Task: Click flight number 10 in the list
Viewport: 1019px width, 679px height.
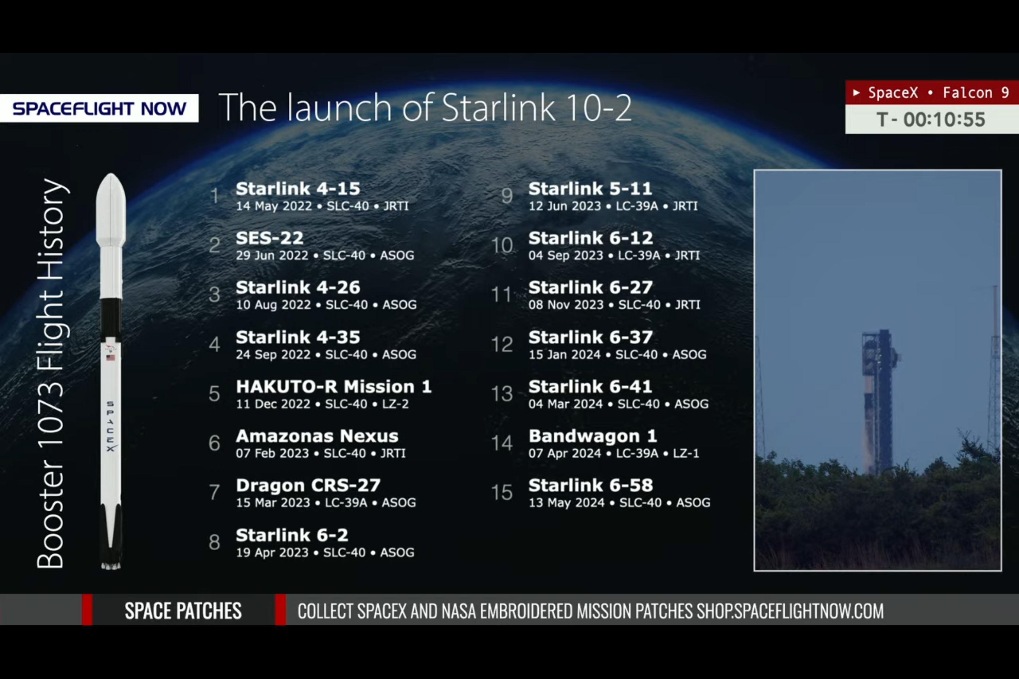Action: (502, 245)
